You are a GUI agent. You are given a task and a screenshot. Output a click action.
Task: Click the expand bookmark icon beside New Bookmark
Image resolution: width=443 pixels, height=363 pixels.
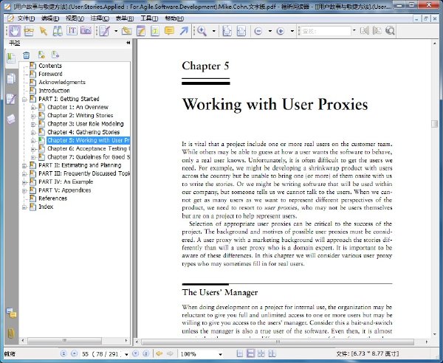(x=55, y=55)
